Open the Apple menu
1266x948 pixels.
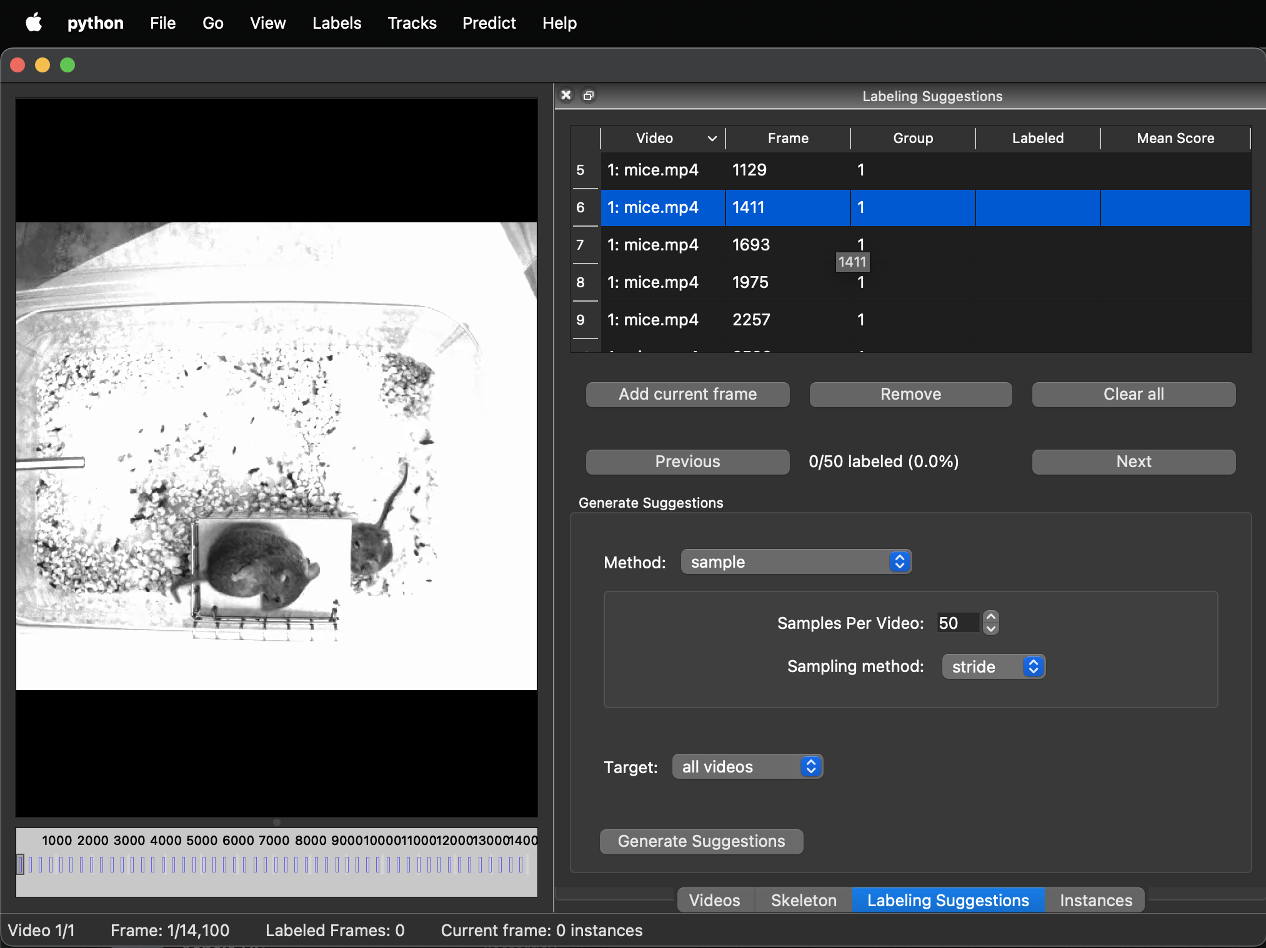tap(34, 23)
